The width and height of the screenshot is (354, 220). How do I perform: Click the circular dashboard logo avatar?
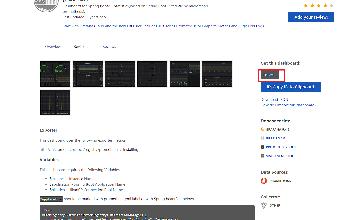pyautogui.click(x=46, y=6)
